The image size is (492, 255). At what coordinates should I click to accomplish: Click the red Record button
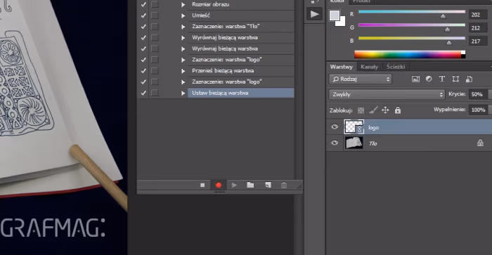coord(219,185)
